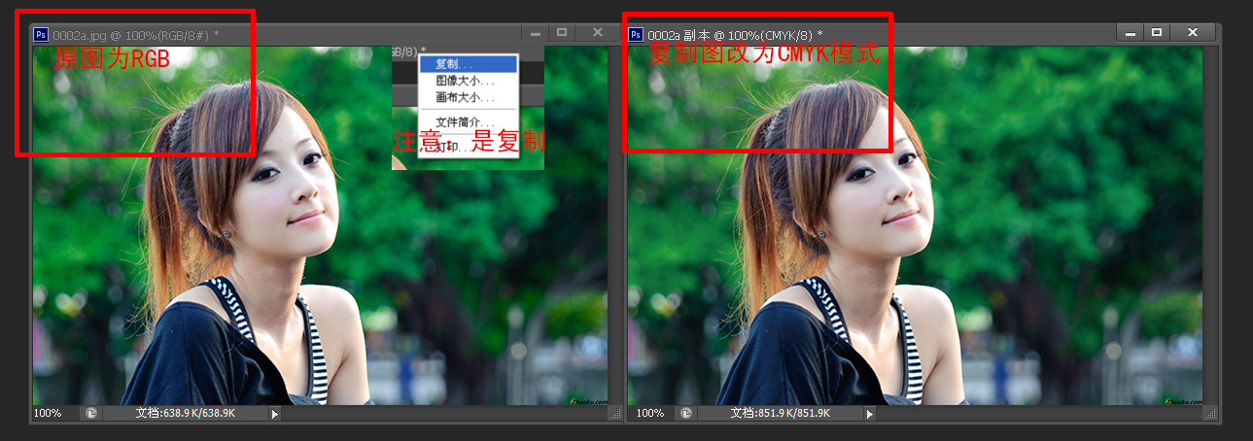Click status preview icon in 0002a.jpg window

pyautogui.click(x=90, y=413)
